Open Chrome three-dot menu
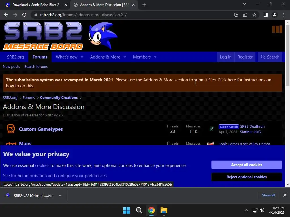 (x=284, y=15)
